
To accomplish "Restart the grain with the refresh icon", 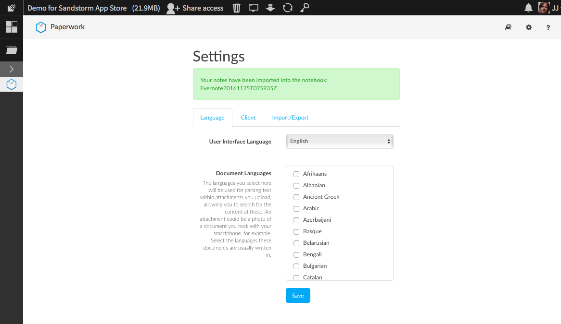I will point(288,8).
